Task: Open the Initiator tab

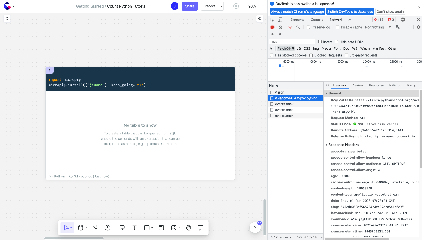Action: pyautogui.click(x=395, y=85)
